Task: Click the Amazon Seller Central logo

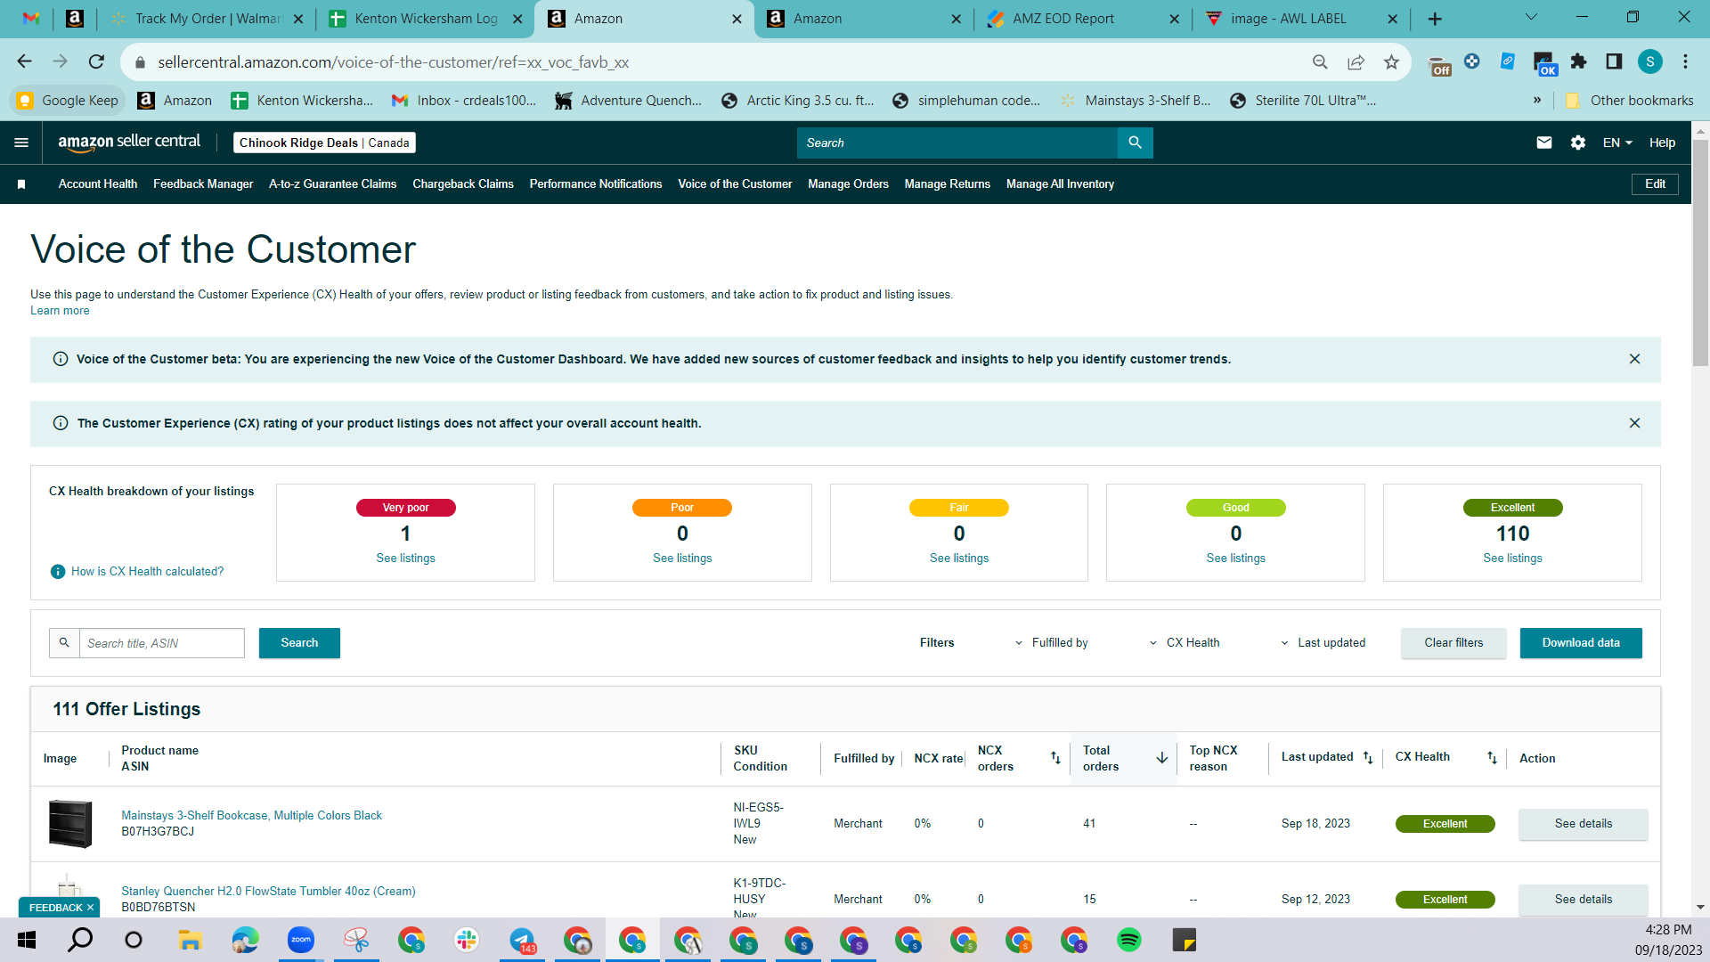Action: [129, 143]
